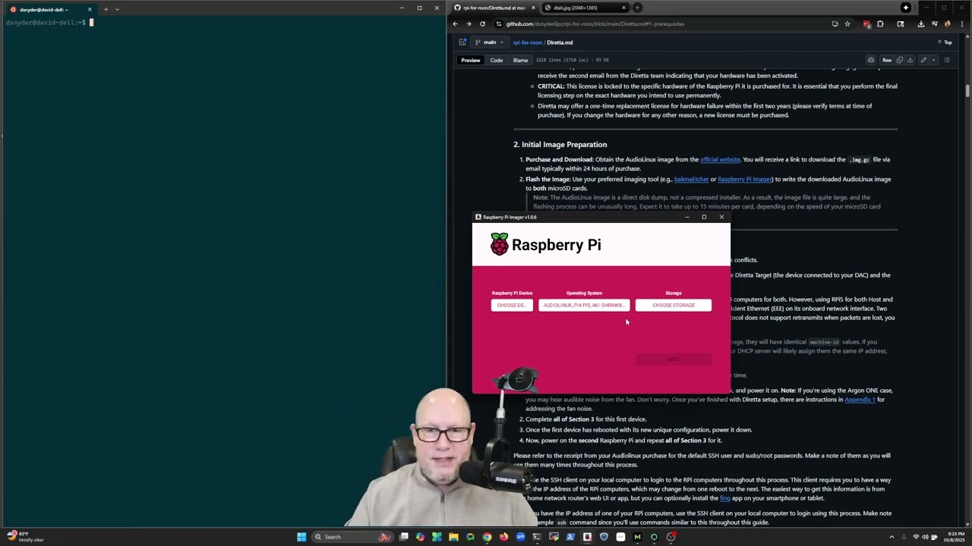The height and width of the screenshot is (546, 972).
Task: Go back in the browser
Action: point(455,24)
